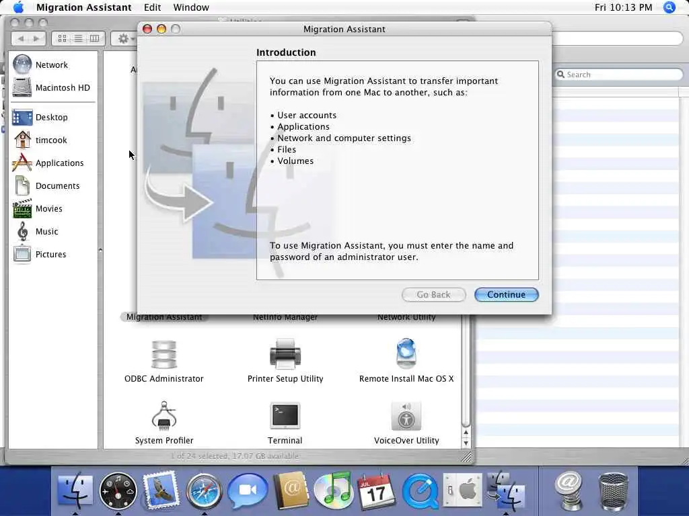Viewport: 689px width, 516px height.
Task: Click the clock showing Fri 10:13 PM
Action: coord(623,7)
